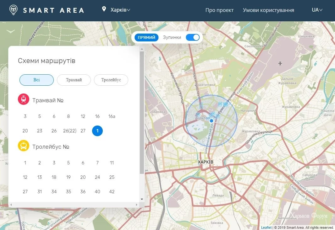Click the red tram icon
This screenshot has width=335, height=230.
[24, 99]
